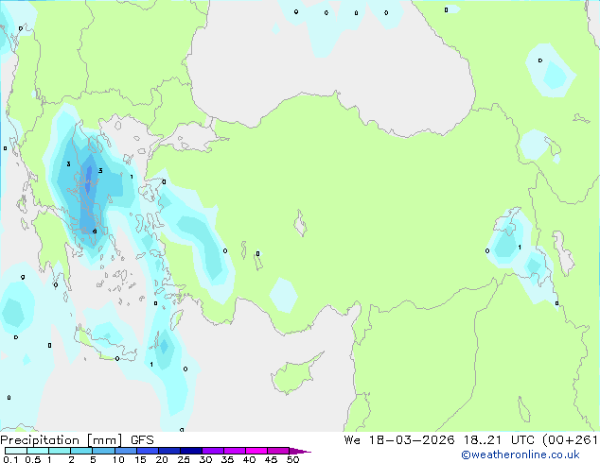This screenshot has width=600, height=463.
Task: Click the legend label '0.1'
Action: pos(10,459)
